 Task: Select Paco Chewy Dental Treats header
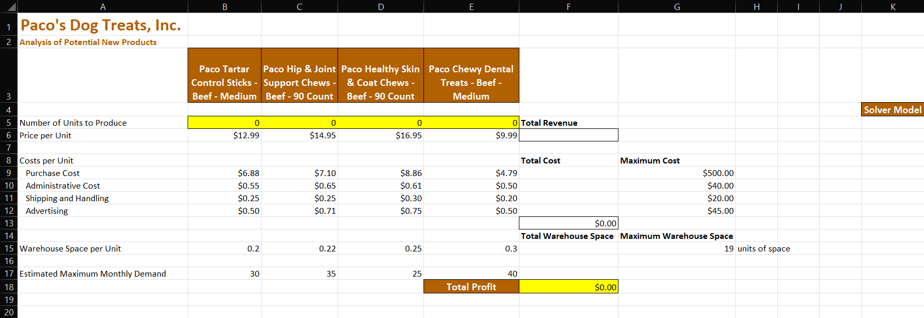point(471,75)
